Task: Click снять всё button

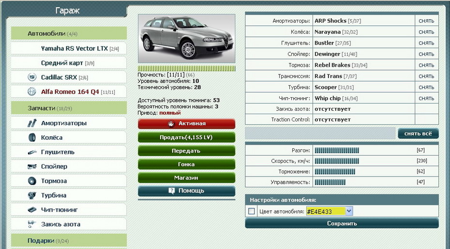Action: 418,133
